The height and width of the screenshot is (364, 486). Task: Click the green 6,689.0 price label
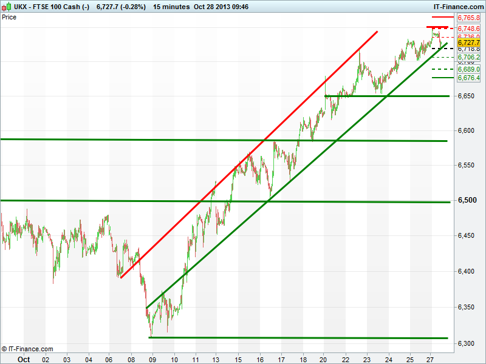coord(468,69)
